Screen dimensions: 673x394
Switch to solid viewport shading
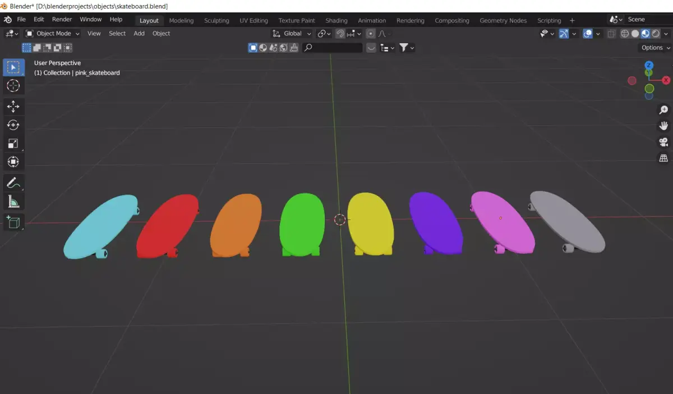tap(635, 34)
